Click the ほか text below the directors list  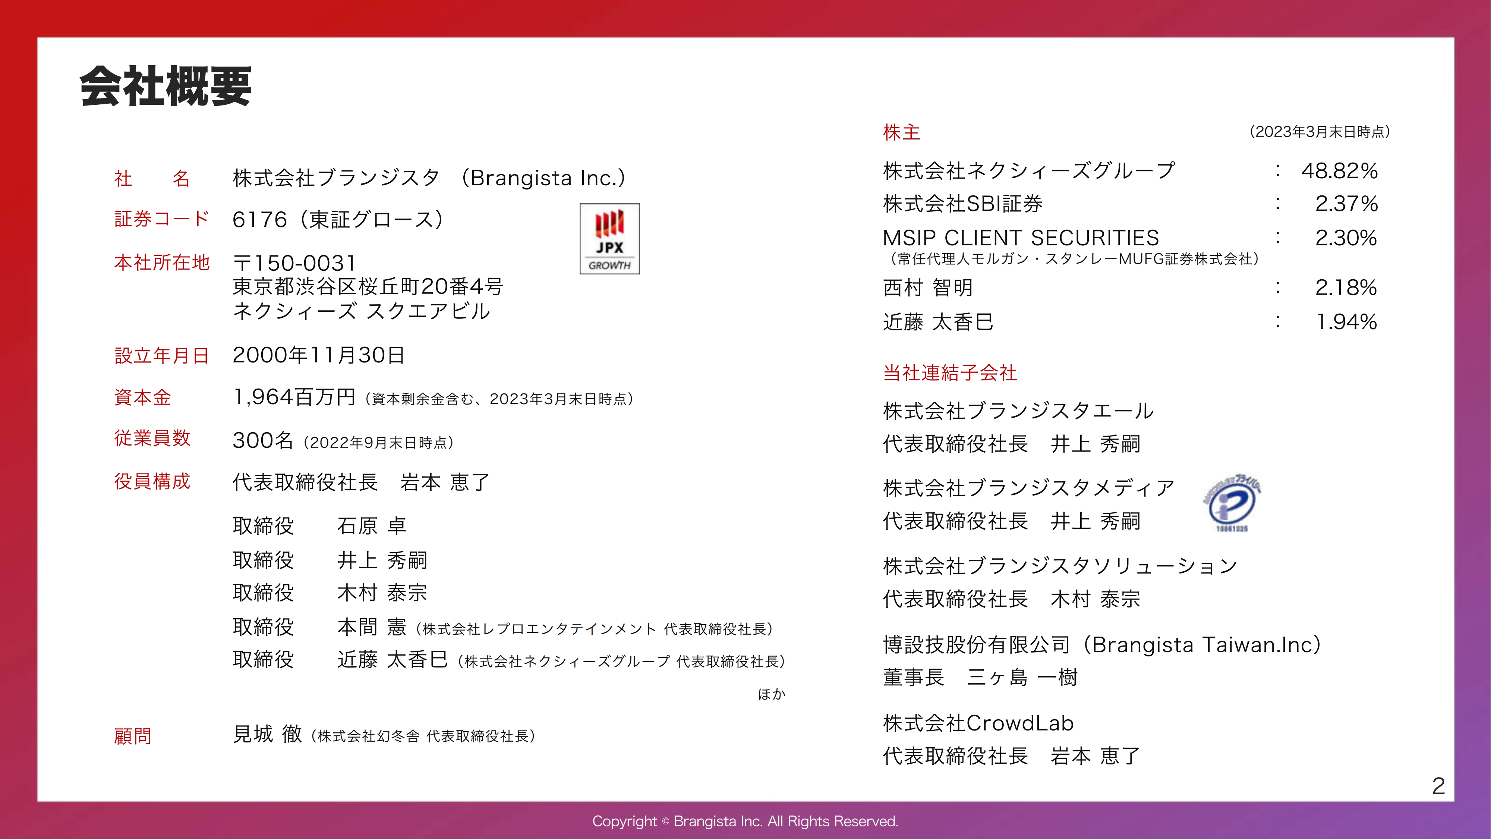[773, 694]
